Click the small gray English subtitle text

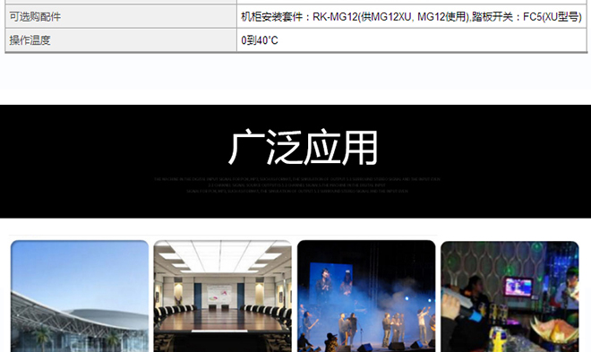point(296,185)
